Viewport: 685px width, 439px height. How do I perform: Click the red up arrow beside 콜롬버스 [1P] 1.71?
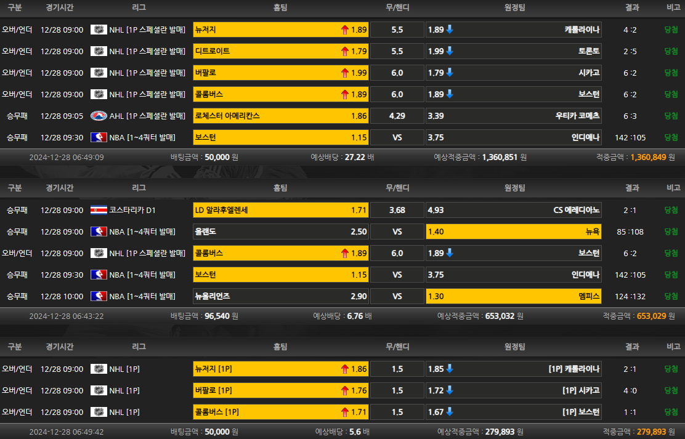pyautogui.click(x=345, y=412)
